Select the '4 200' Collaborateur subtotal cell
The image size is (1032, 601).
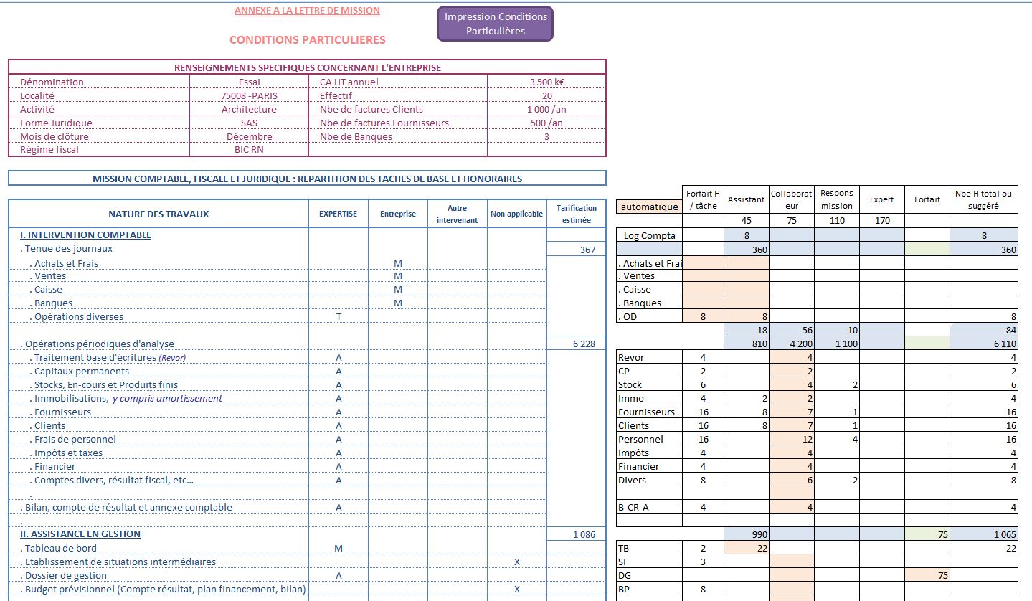[x=792, y=344]
